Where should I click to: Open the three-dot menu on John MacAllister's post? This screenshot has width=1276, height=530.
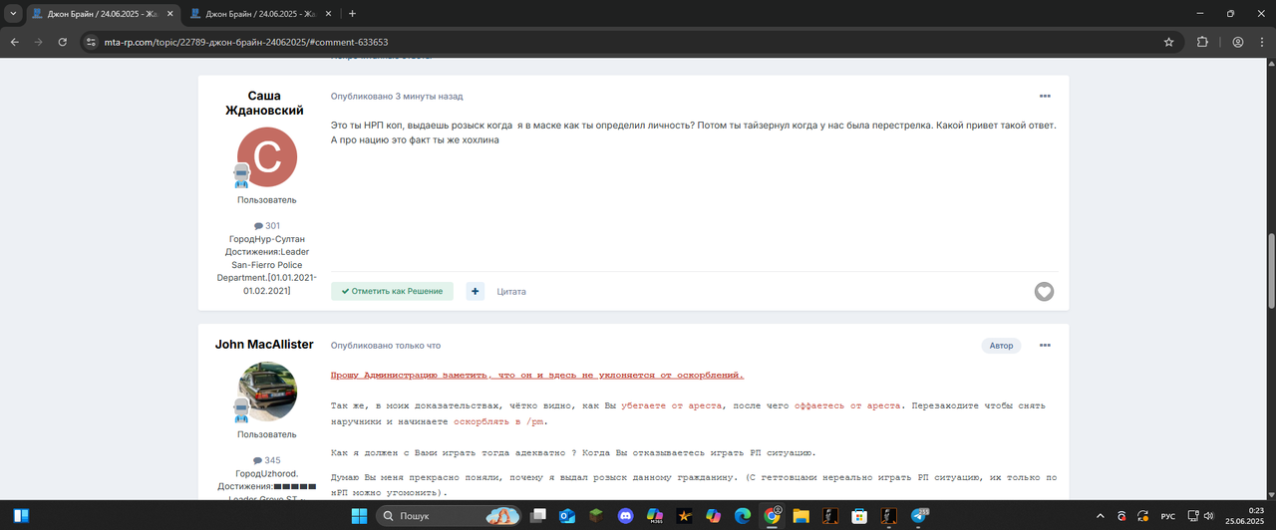tap(1045, 346)
